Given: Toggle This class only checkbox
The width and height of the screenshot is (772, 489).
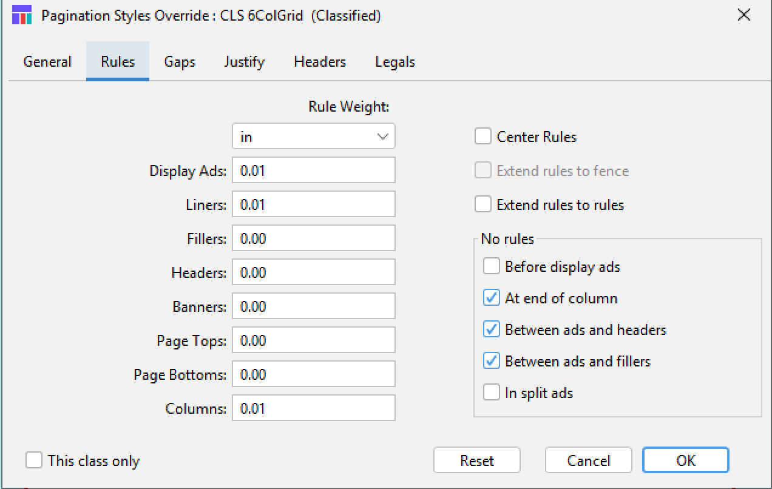Looking at the screenshot, I should 34,460.
